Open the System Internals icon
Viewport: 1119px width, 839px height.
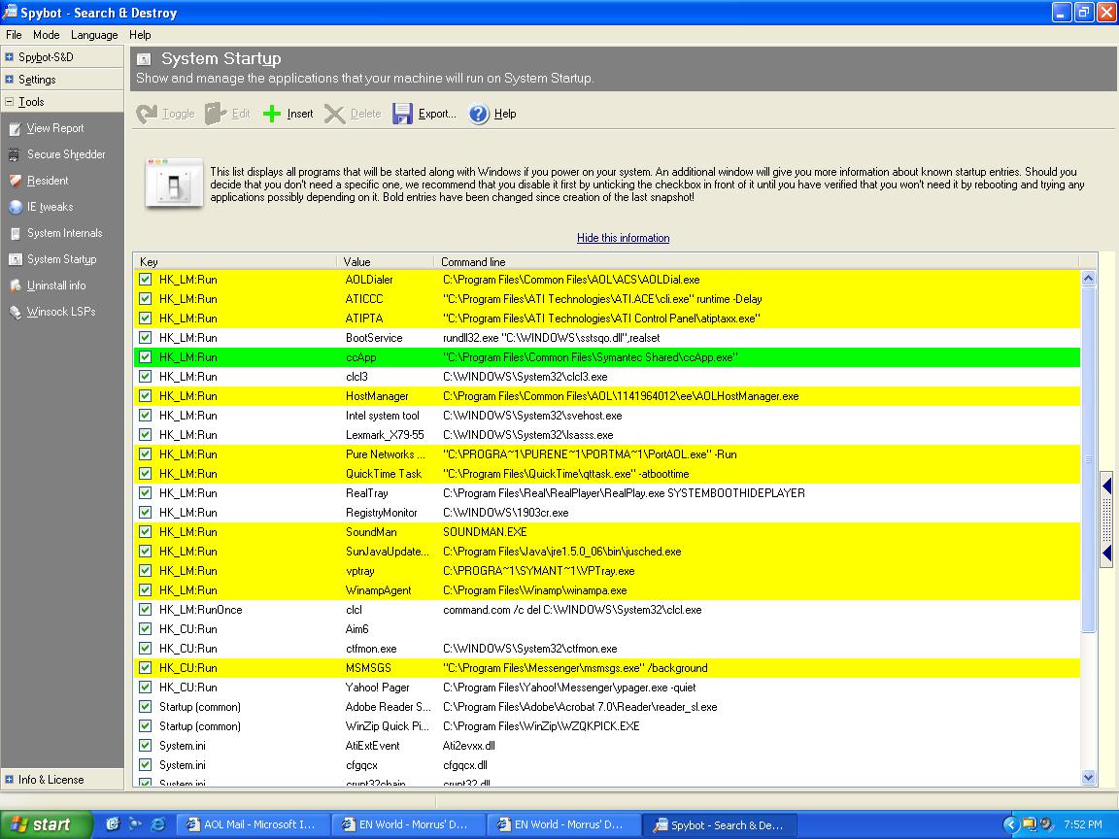coord(15,233)
